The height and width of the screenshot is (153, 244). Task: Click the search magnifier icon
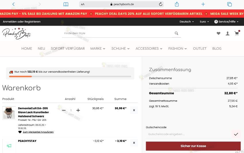coord(176,33)
